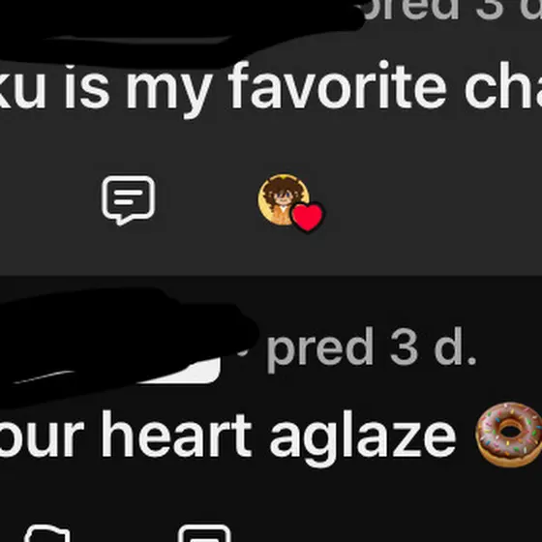542x542 pixels.
Task: Click the avatar reaction under favorite character comment
Action: (284, 199)
